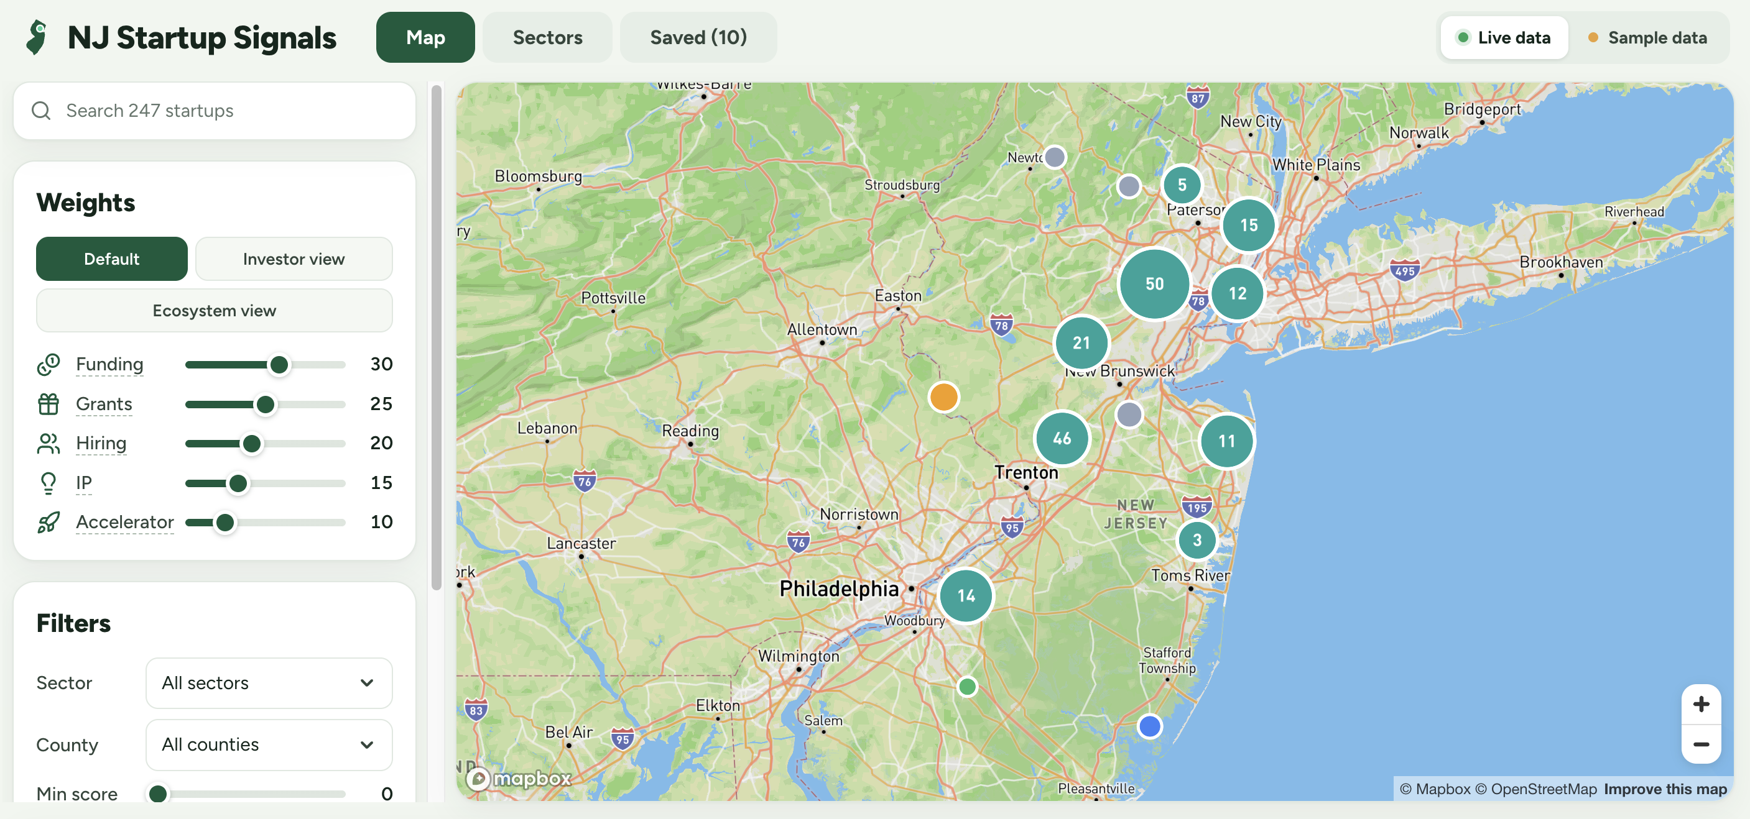Open the cluster marker labeled 5
Screen dimensions: 1750x819
(x=1182, y=185)
